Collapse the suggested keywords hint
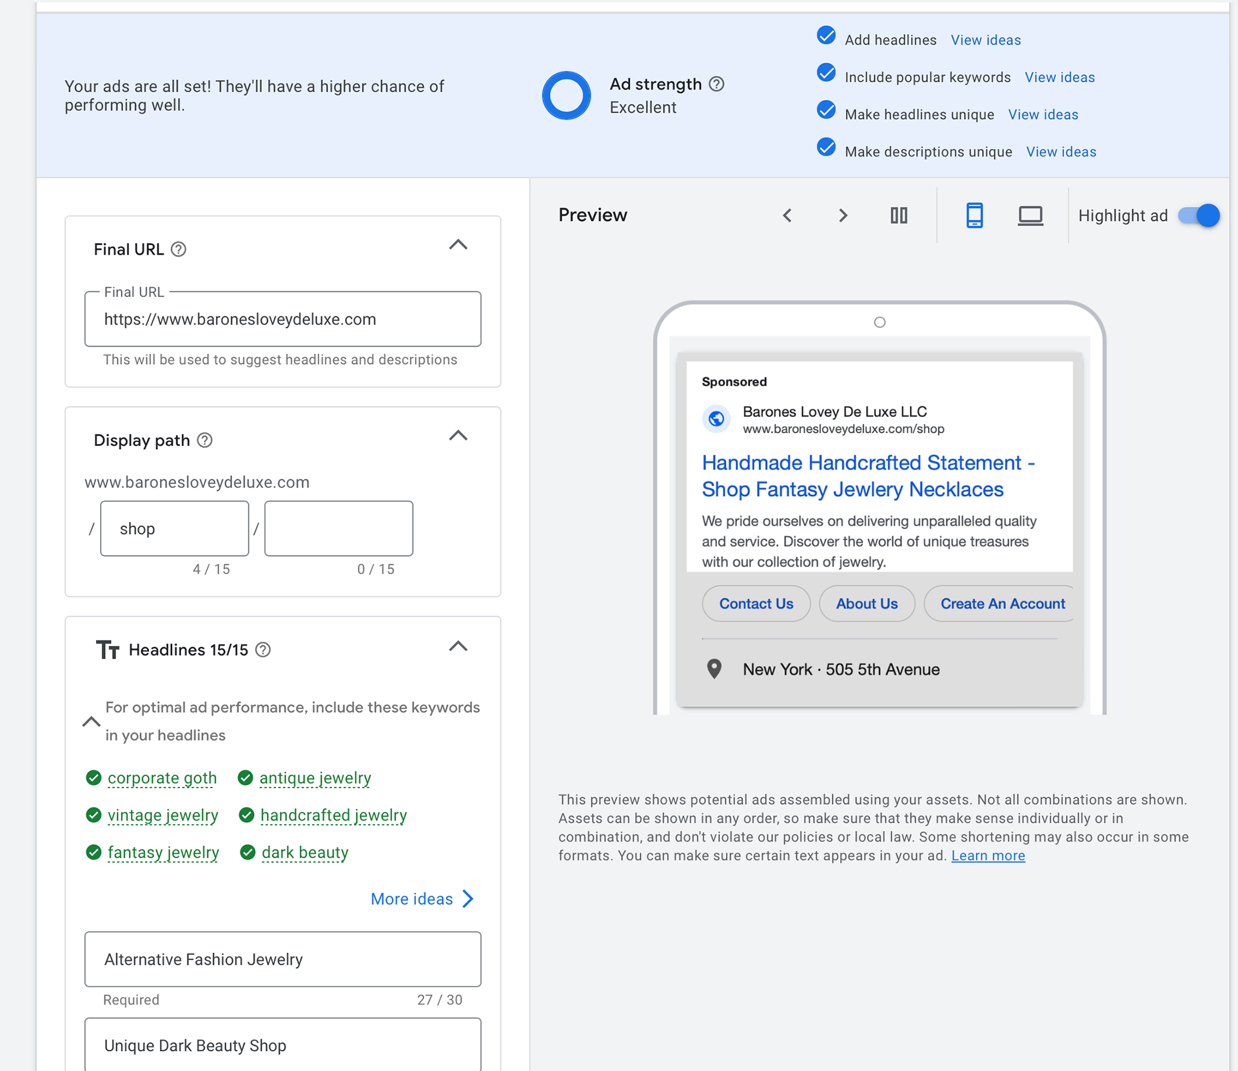Screen dimensions: 1238x1071 [x=92, y=722]
